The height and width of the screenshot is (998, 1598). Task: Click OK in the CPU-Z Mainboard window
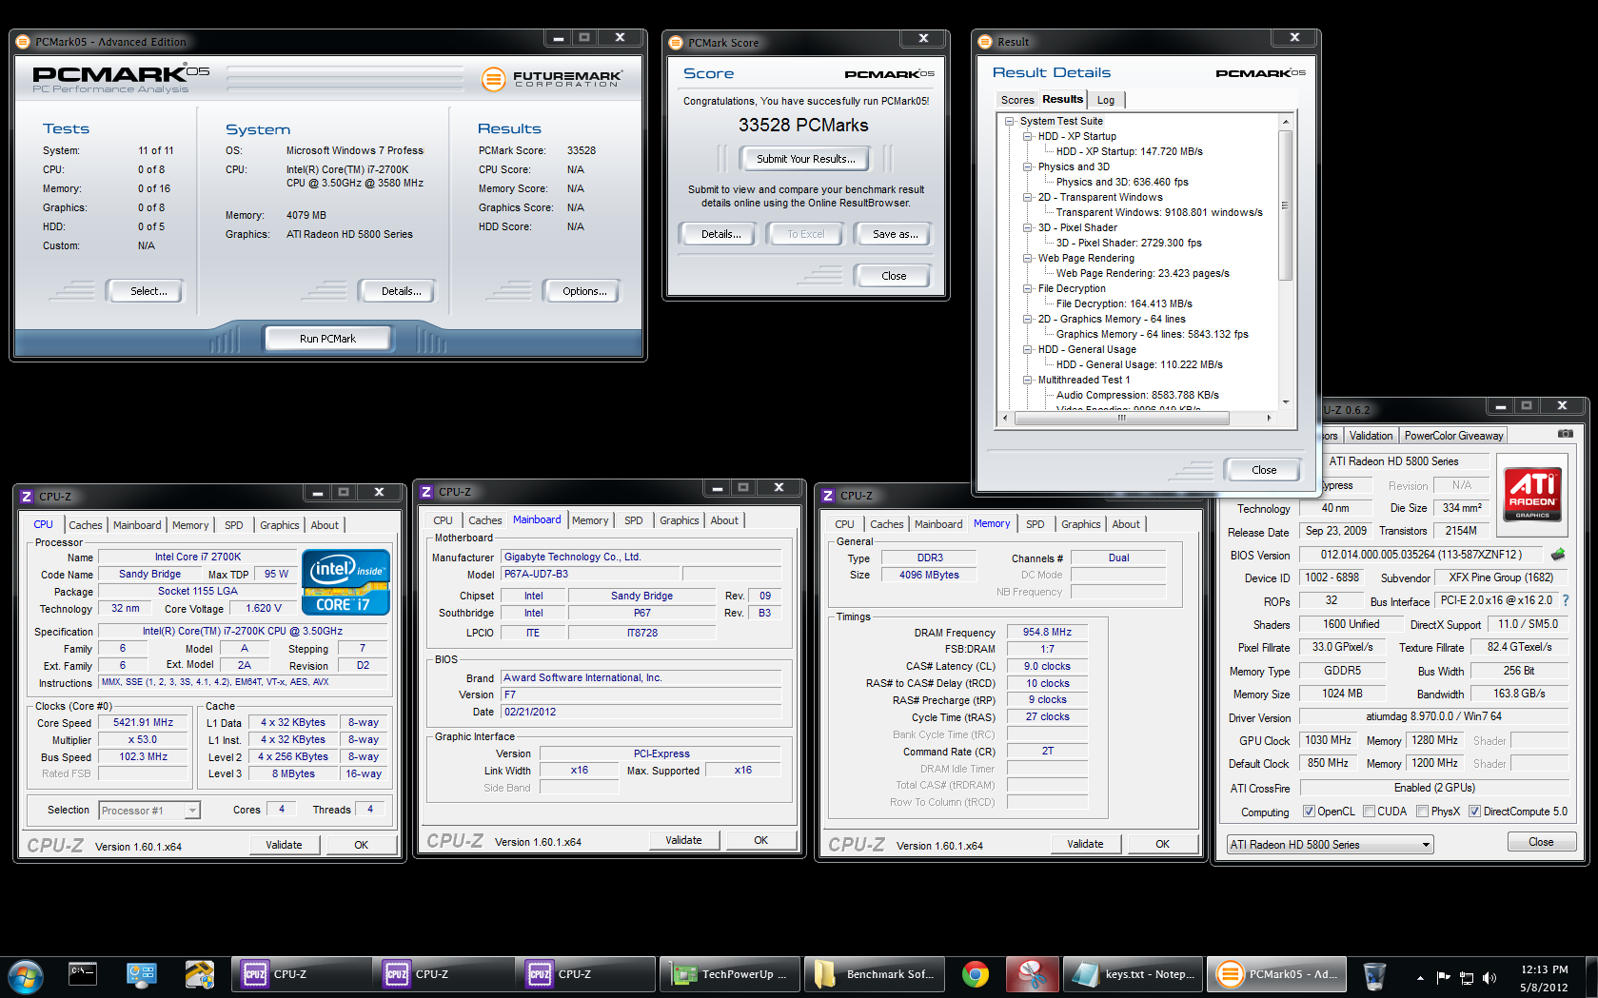click(760, 840)
